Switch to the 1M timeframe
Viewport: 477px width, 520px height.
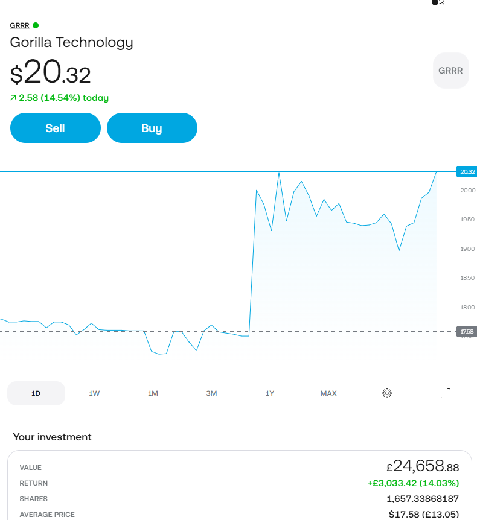(x=153, y=393)
